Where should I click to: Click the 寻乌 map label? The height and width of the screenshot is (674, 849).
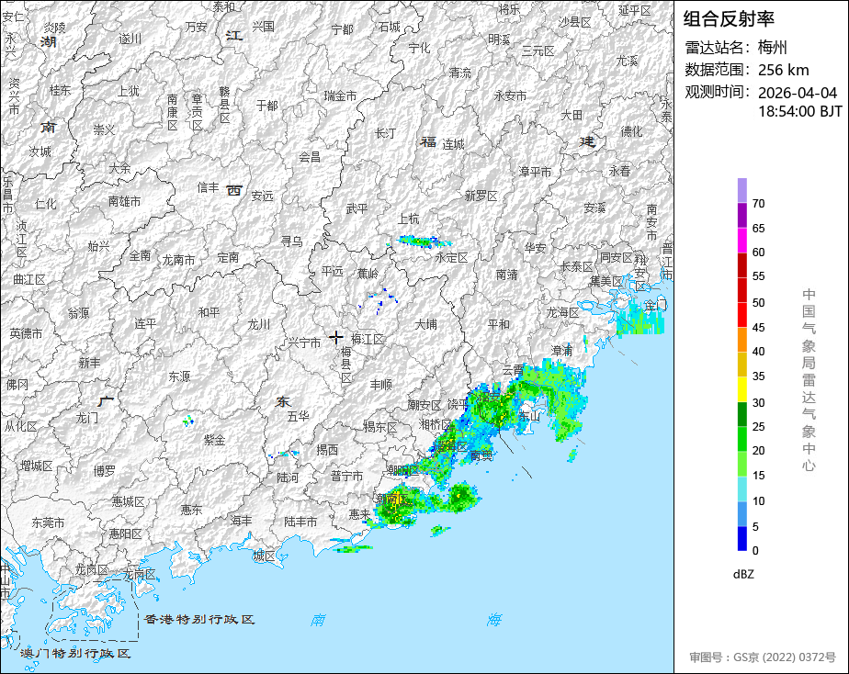(x=291, y=242)
